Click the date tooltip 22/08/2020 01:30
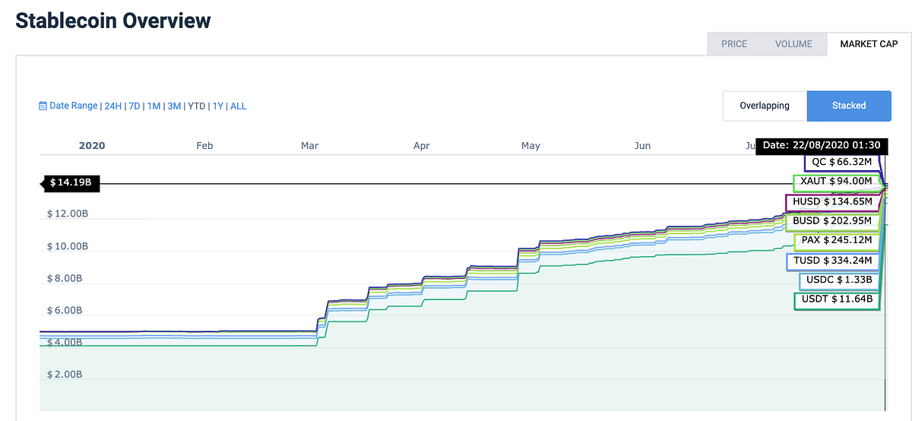 click(822, 145)
